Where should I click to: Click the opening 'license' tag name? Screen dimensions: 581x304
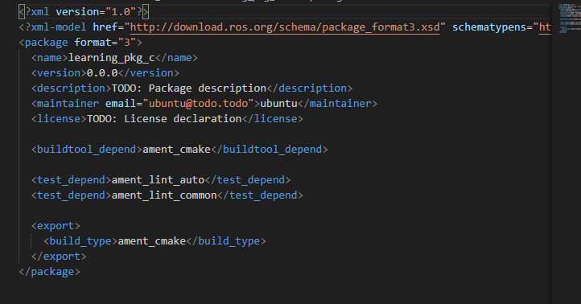[x=59, y=119]
